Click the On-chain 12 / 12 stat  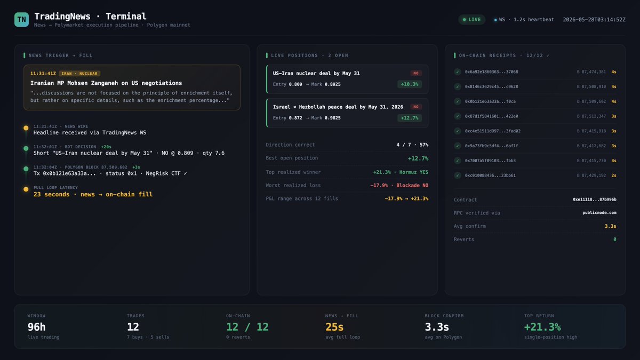coord(247,326)
